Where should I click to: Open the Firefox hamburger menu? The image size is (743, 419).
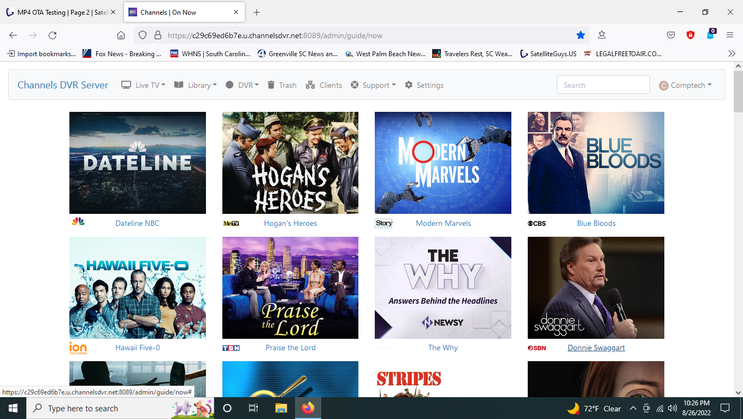[x=730, y=35]
